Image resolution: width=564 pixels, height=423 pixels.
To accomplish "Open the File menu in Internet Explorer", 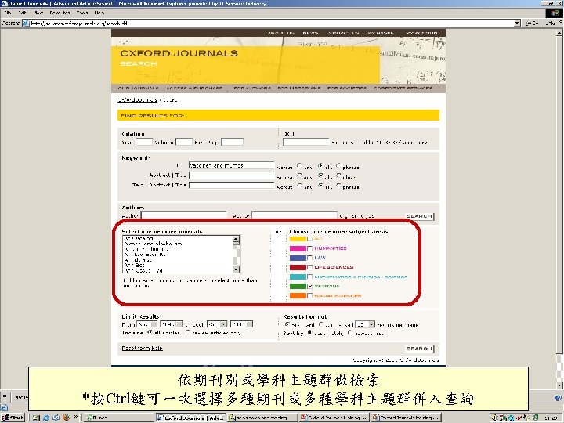I will (x=8, y=13).
